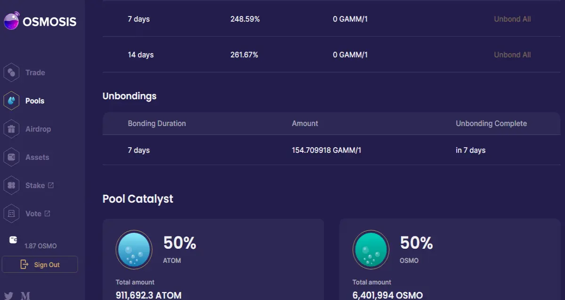565x300 pixels.
Task: Click the Trade hexagon icon
Action: pos(11,72)
